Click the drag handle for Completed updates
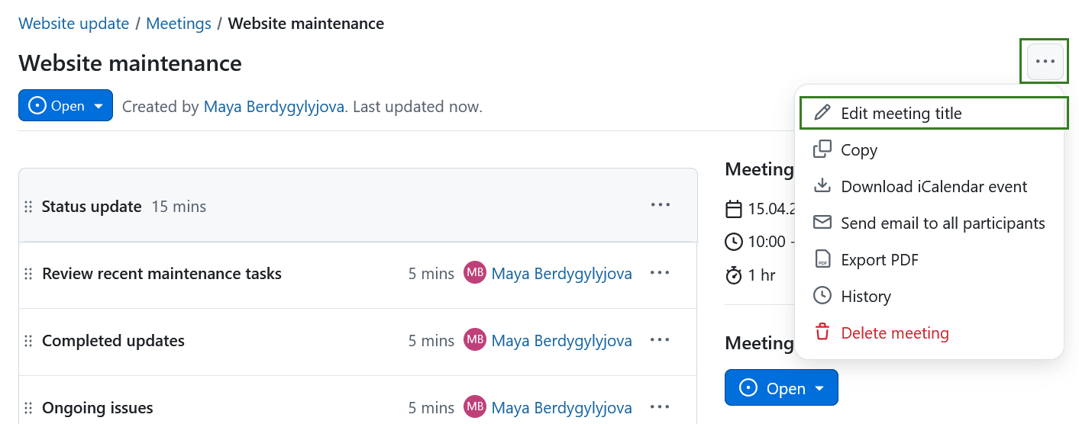1079x424 pixels. (x=28, y=341)
